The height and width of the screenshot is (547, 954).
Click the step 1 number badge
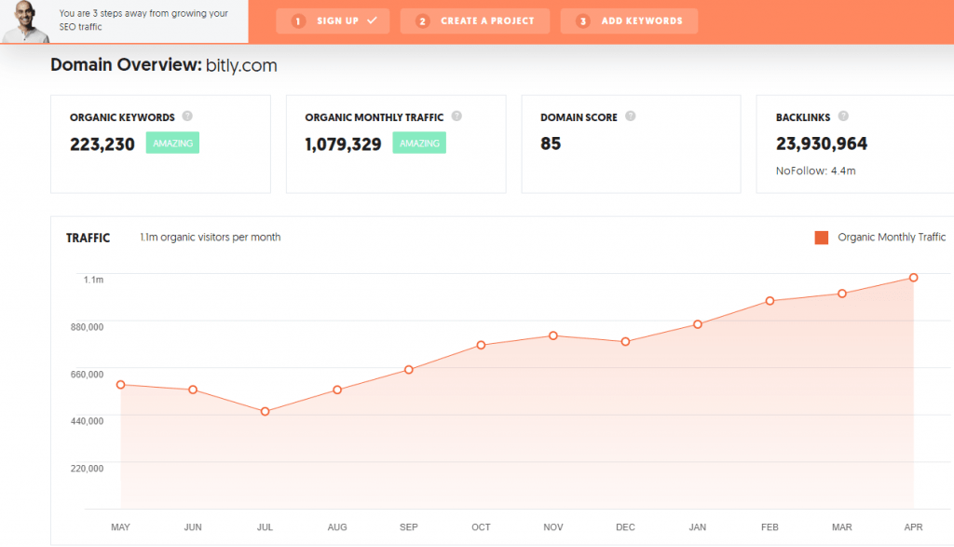tap(298, 21)
